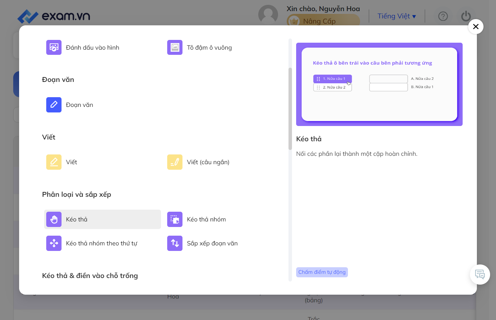This screenshot has height=320, width=496.
Task: Click the user avatar icon
Action: 268,15
